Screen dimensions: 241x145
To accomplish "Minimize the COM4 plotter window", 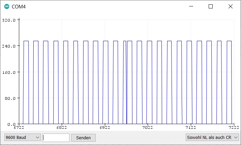I will tap(191, 6).
